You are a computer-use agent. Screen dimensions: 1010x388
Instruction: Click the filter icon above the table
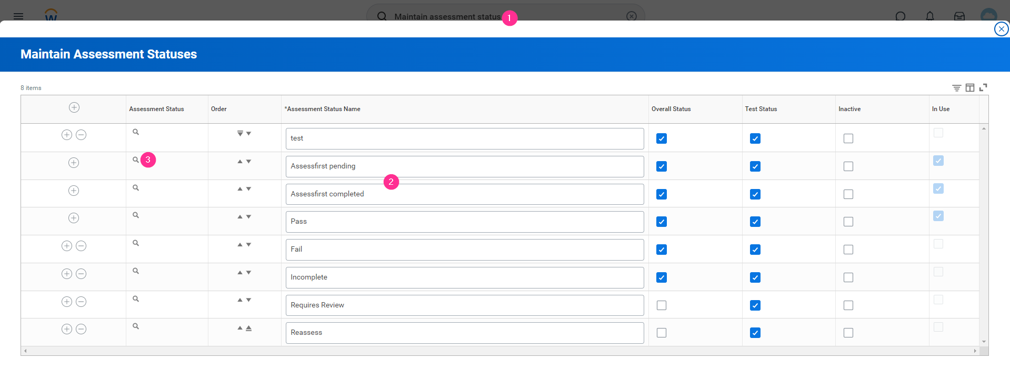pos(956,88)
